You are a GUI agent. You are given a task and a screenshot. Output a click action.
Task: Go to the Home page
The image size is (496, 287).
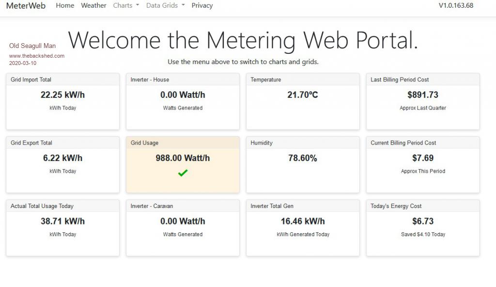click(x=65, y=6)
